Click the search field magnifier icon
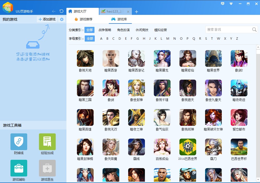This screenshot has height=183, width=260. coord(254,29)
